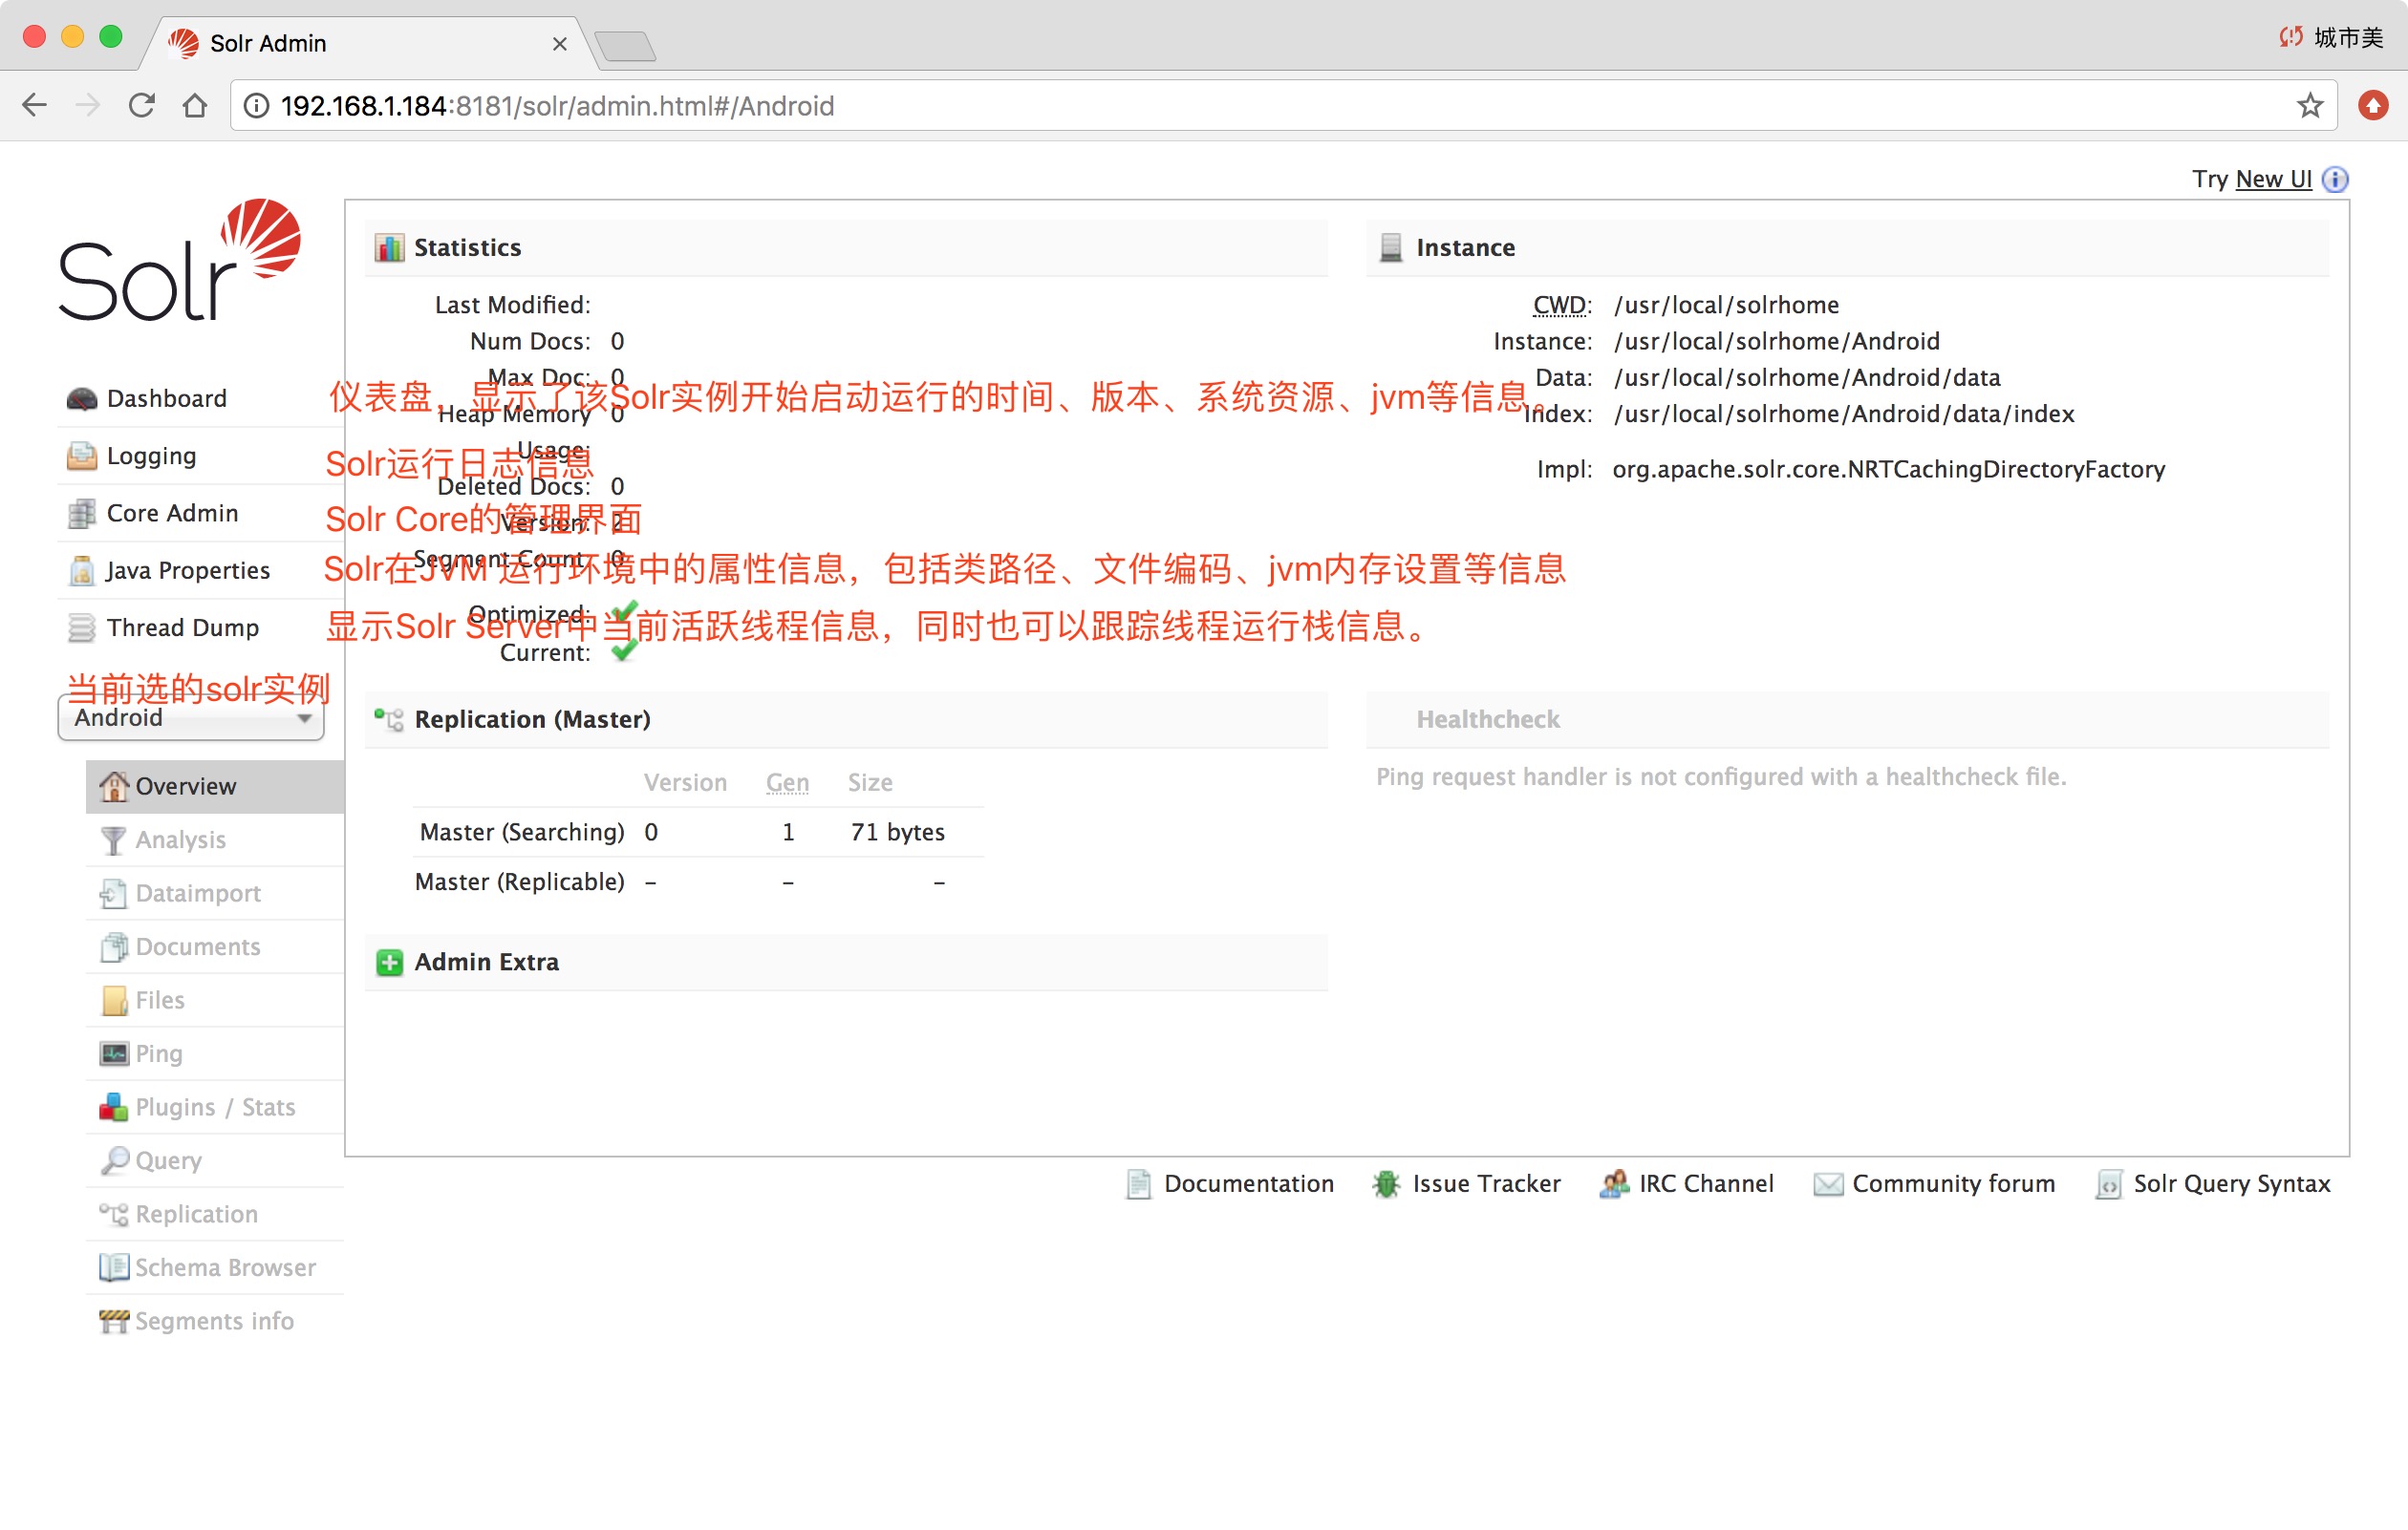Screen dimensions: 2408x1530
Task: Click the Java Properties jar icon
Action: click(x=82, y=570)
